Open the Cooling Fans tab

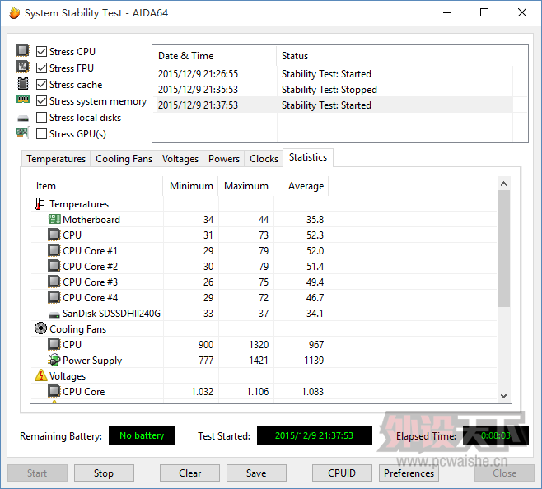(x=124, y=159)
